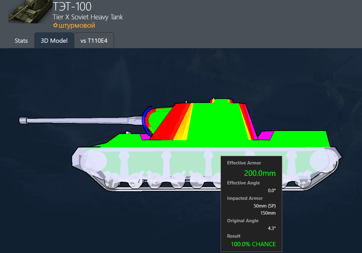Open the vs T110E4 tab
The width and height of the screenshot is (362, 253).
(x=94, y=41)
